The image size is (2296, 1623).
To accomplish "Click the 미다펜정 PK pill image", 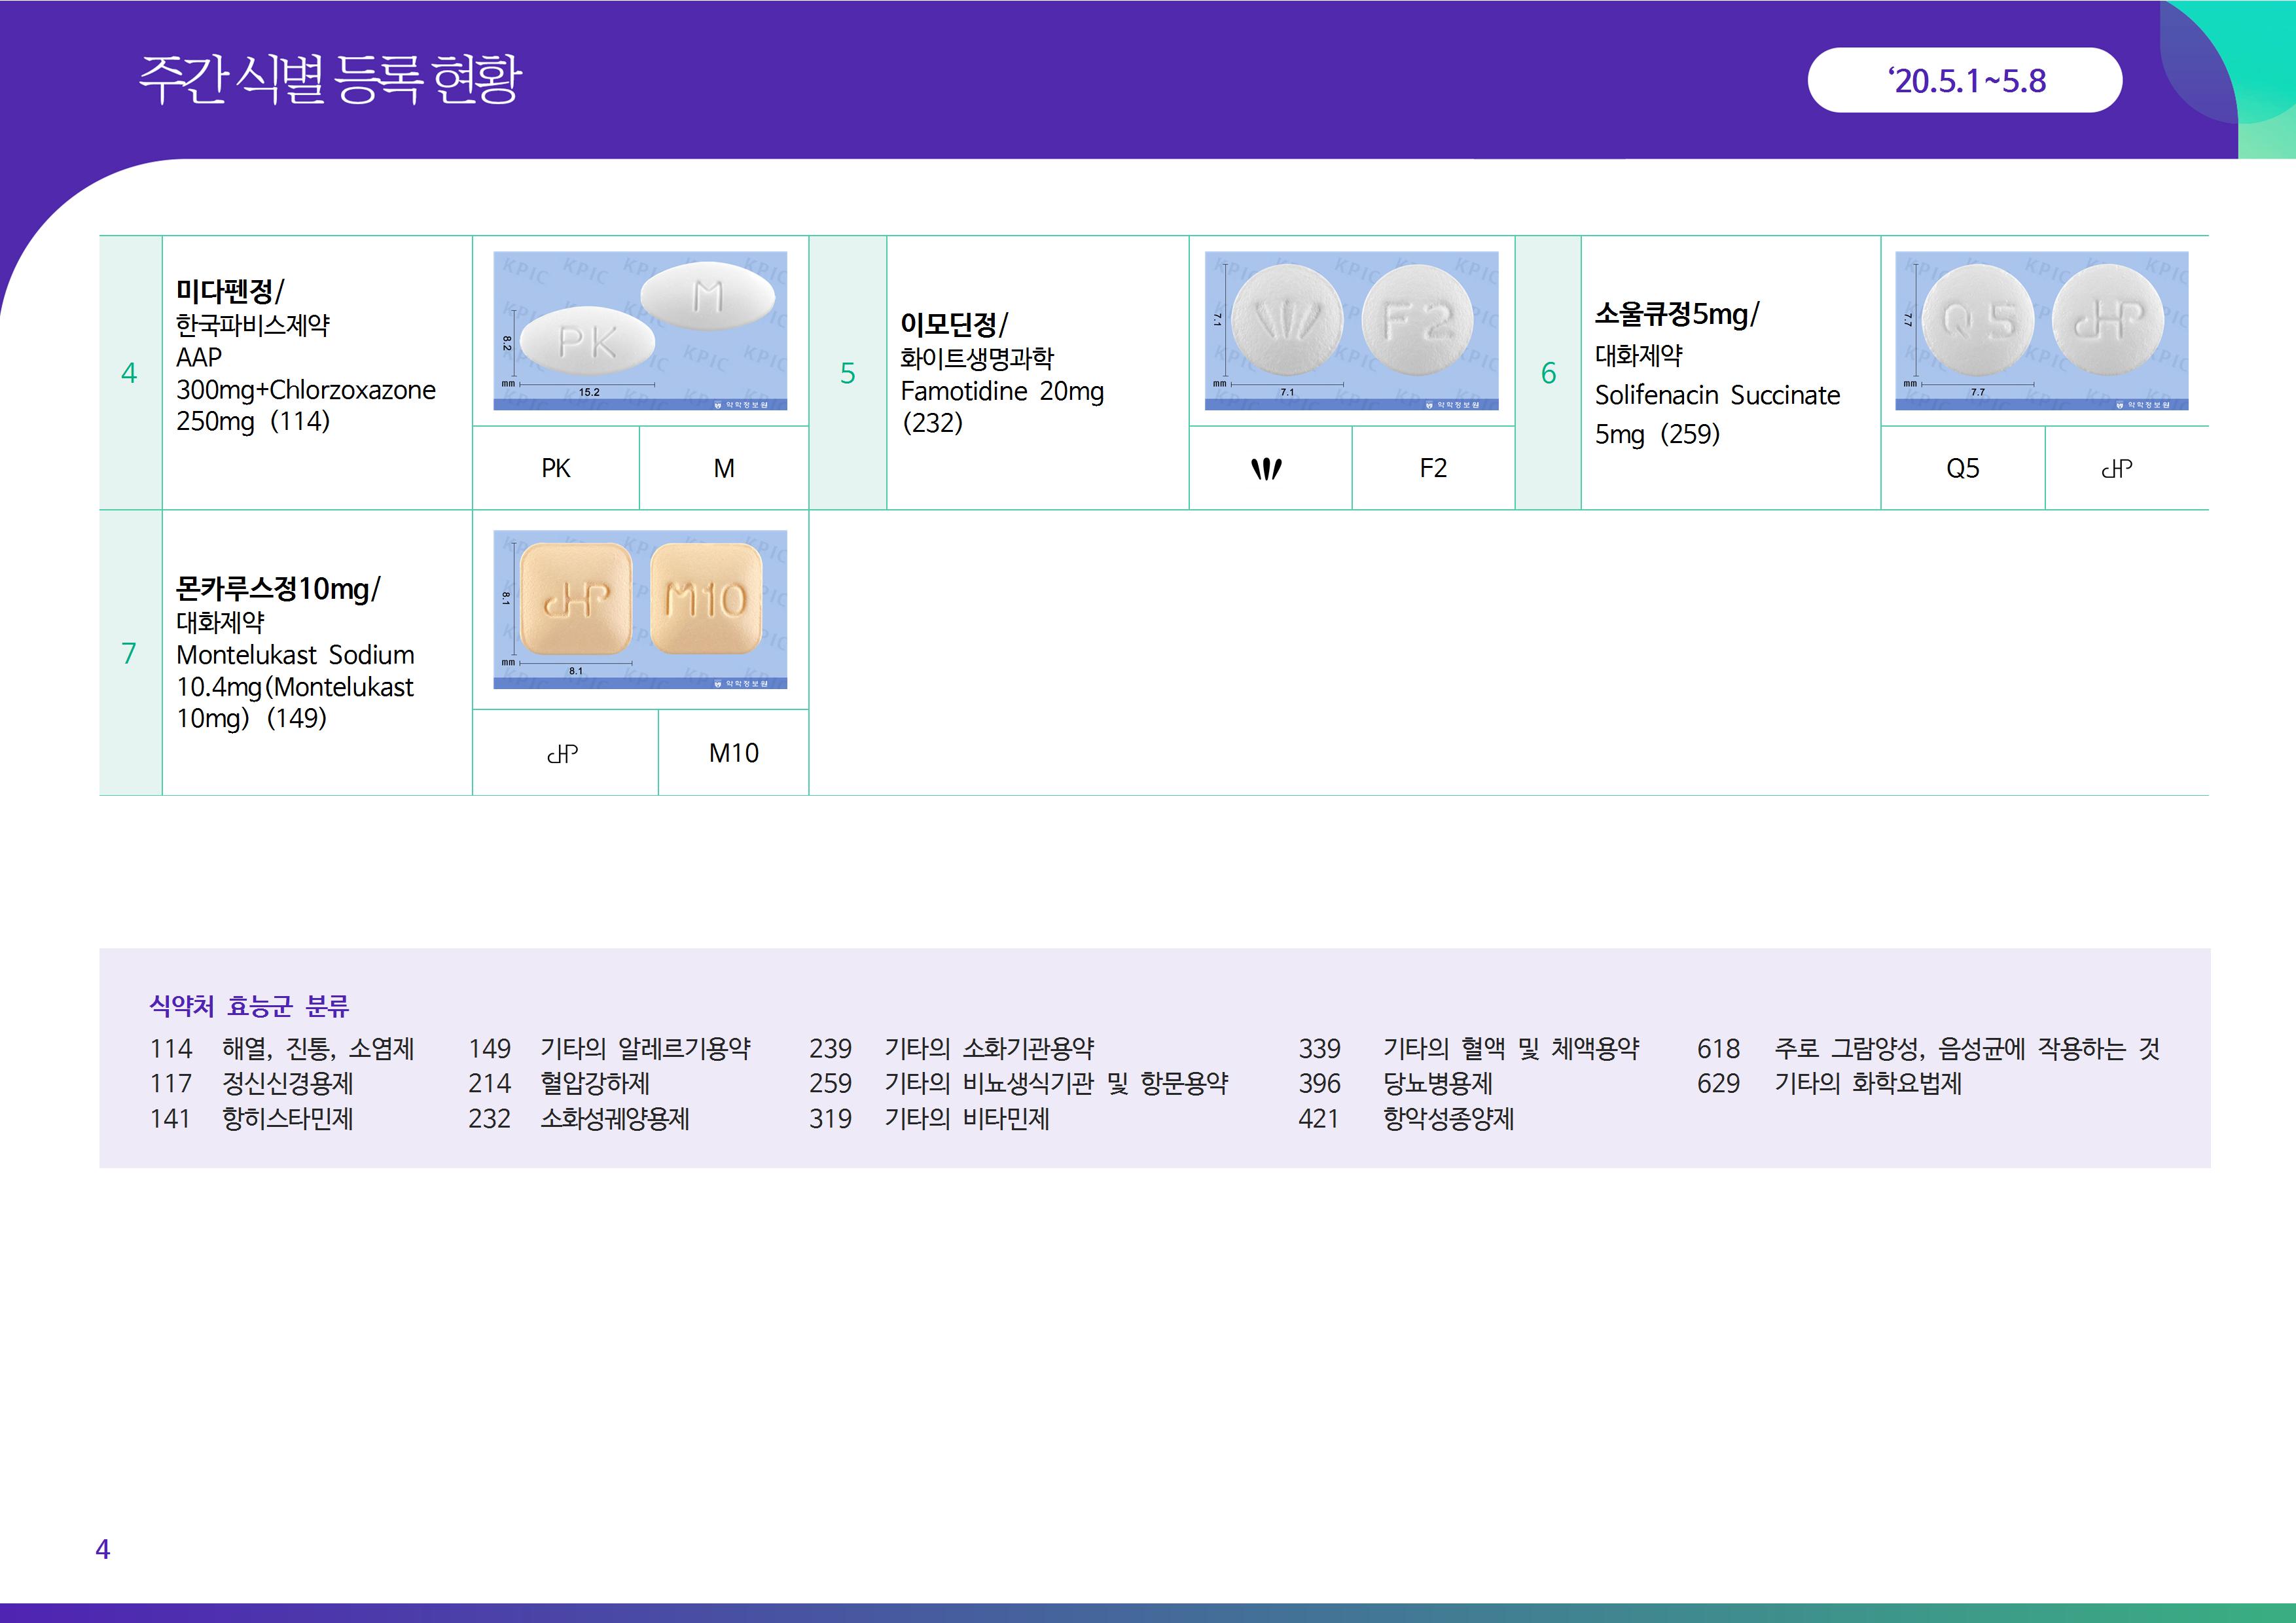I will tap(640, 330).
